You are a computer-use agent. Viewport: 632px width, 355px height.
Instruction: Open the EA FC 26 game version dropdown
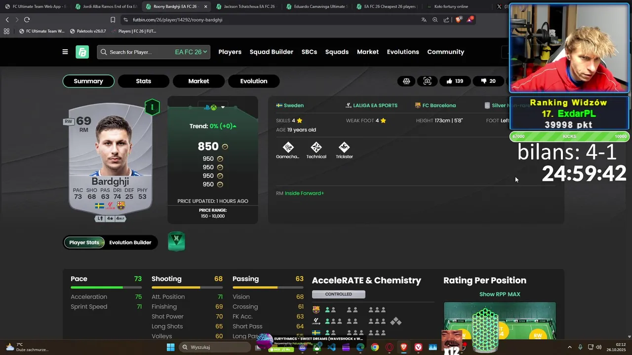tap(191, 52)
